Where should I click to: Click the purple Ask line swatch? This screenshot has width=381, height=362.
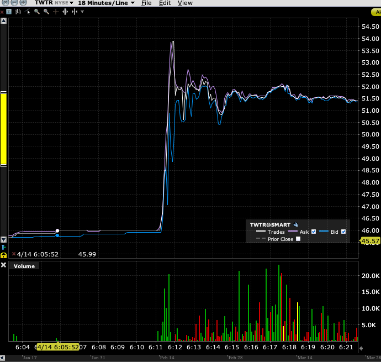coord(293,232)
